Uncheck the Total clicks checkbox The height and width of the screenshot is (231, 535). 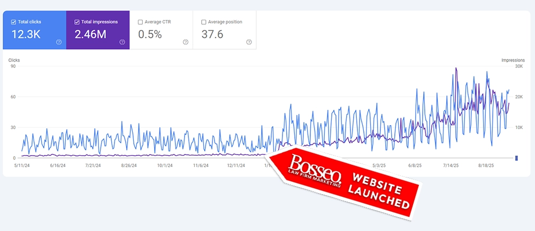(14, 22)
